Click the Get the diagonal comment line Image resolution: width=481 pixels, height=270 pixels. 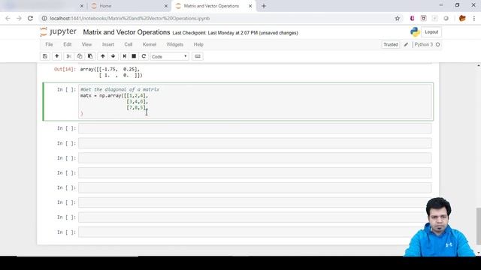tap(120, 89)
